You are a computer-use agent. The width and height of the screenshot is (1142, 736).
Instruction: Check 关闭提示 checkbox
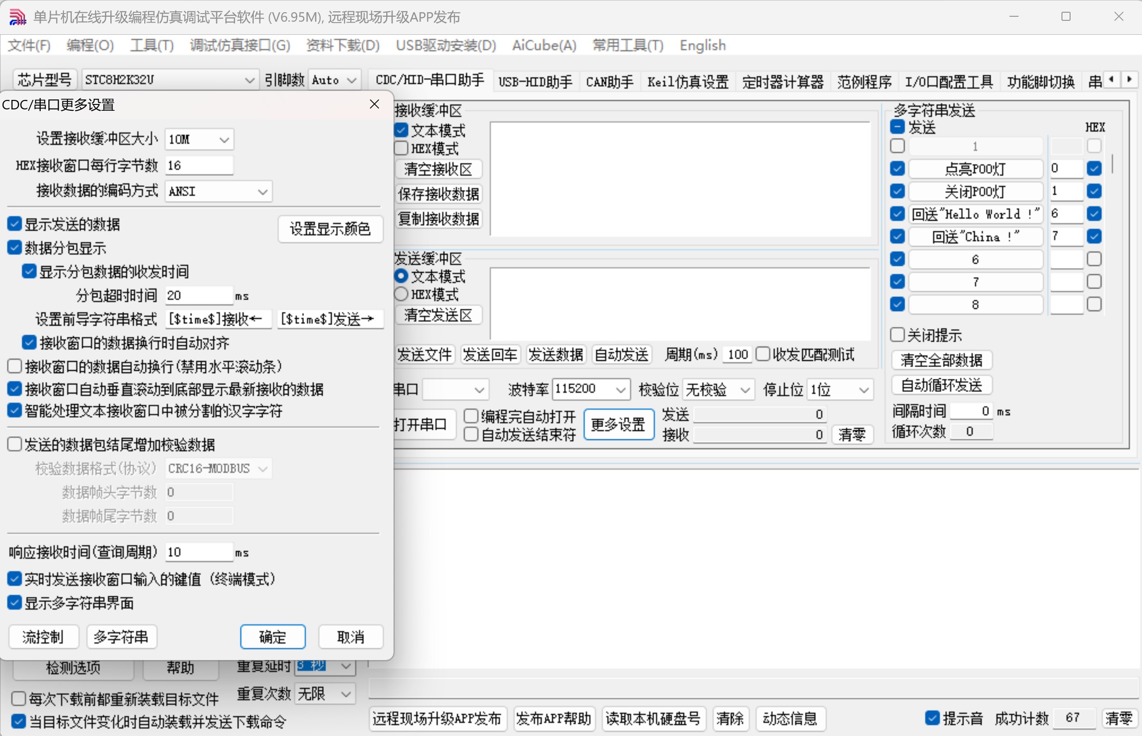(897, 335)
